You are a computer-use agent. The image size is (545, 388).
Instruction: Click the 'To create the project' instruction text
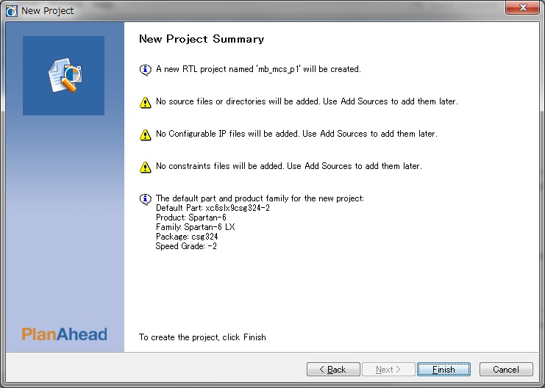tap(202, 337)
